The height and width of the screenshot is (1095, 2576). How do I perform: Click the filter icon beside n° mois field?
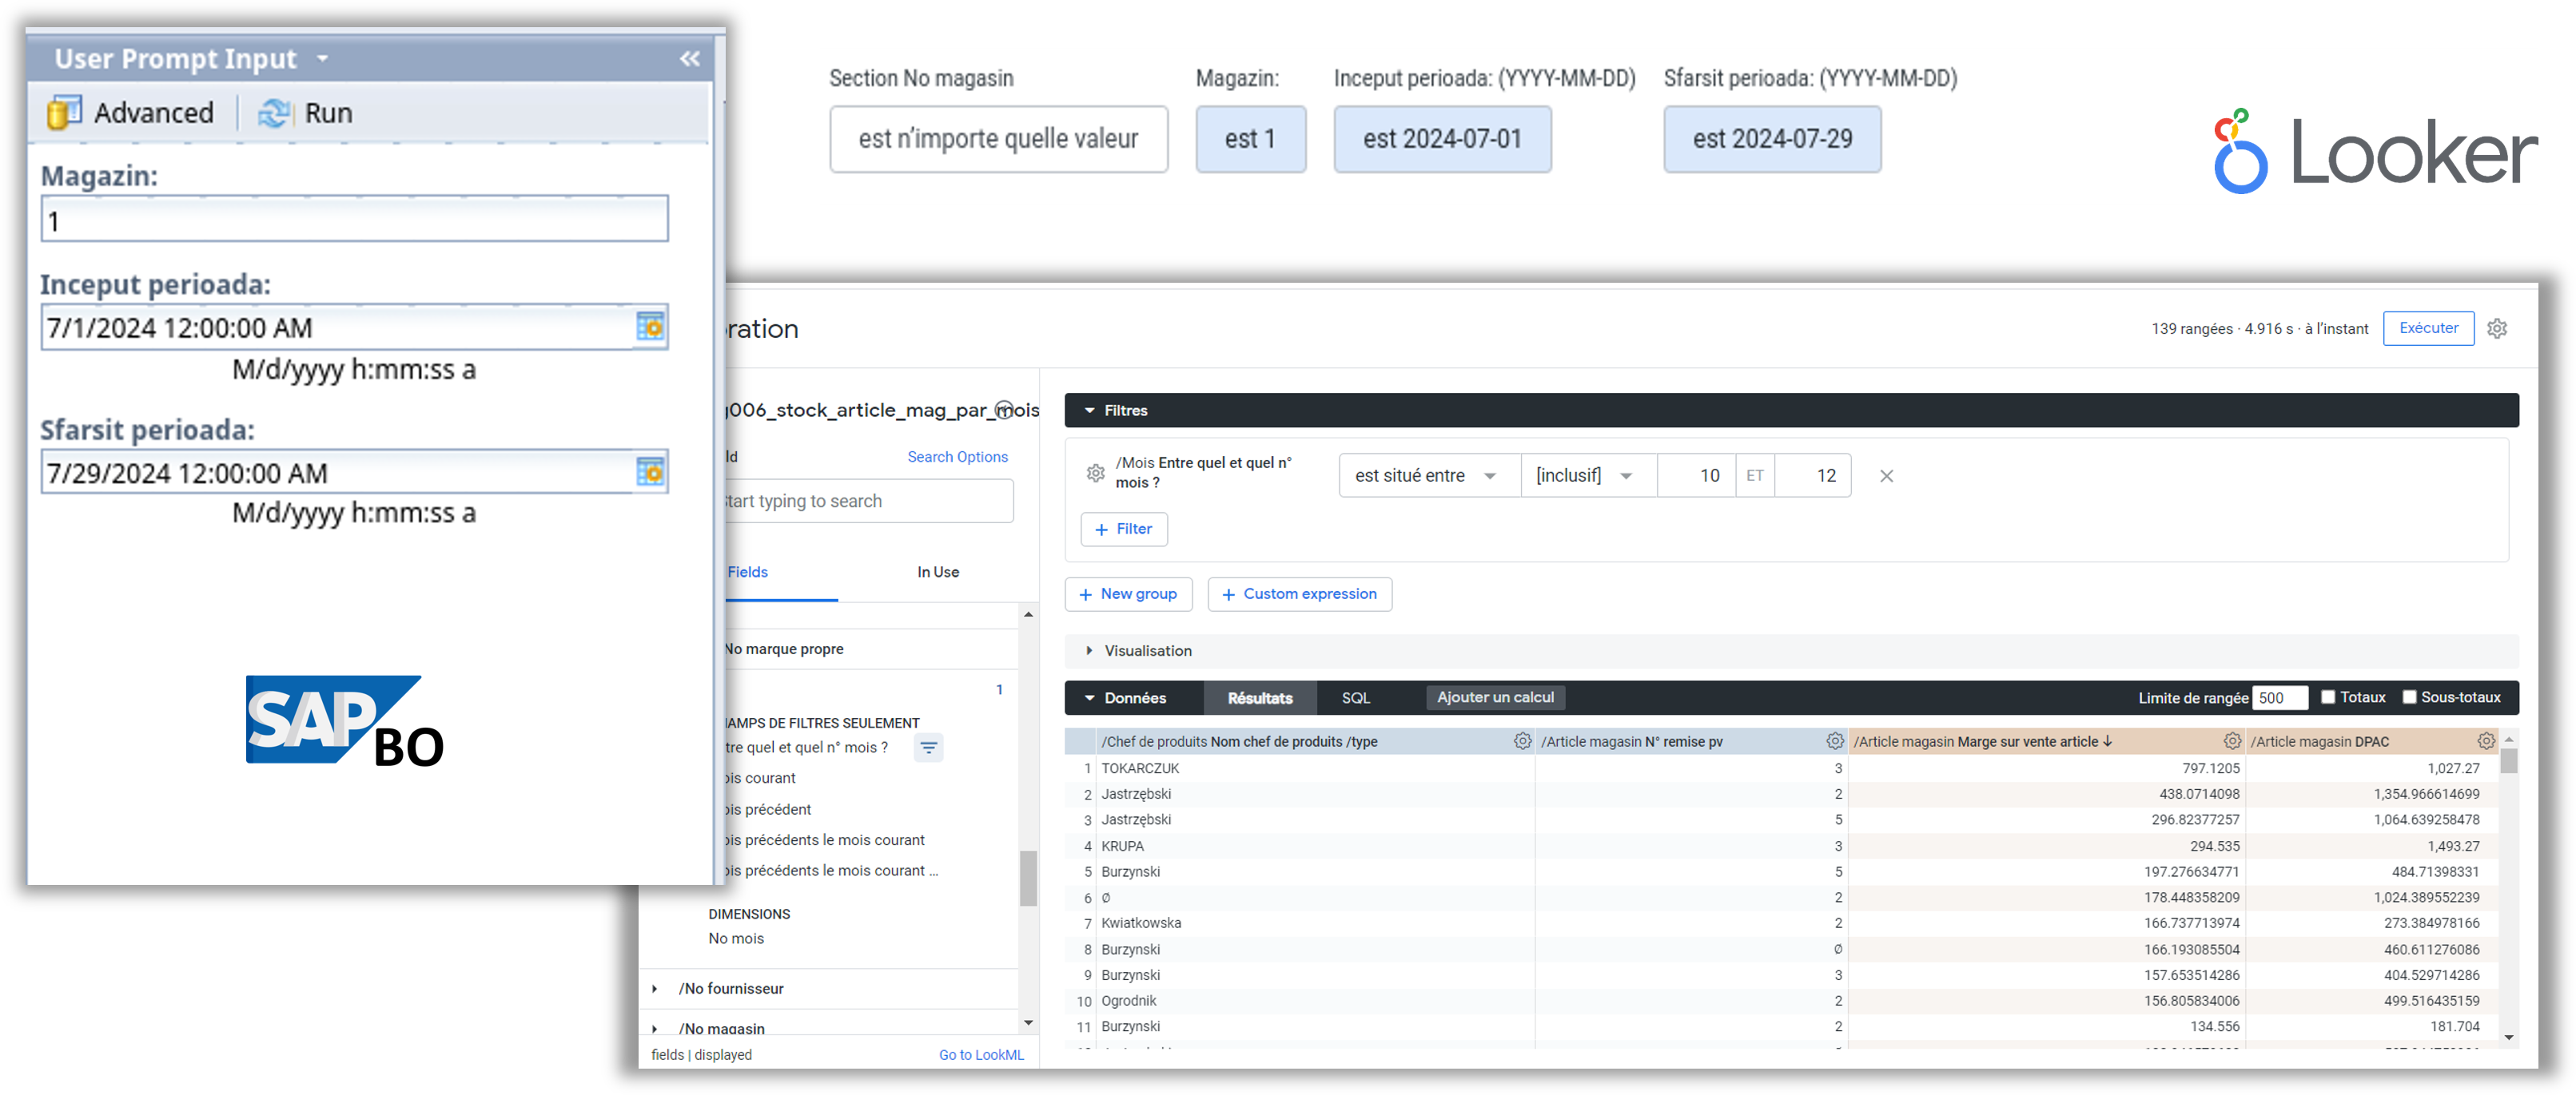pos(928,748)
